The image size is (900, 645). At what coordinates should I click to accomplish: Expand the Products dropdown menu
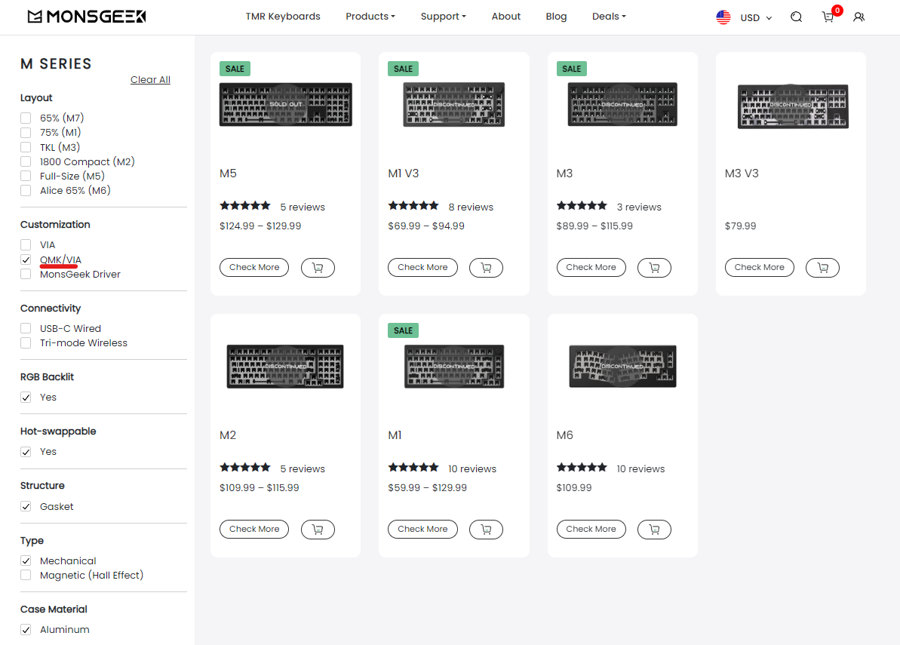coord(370,17)
